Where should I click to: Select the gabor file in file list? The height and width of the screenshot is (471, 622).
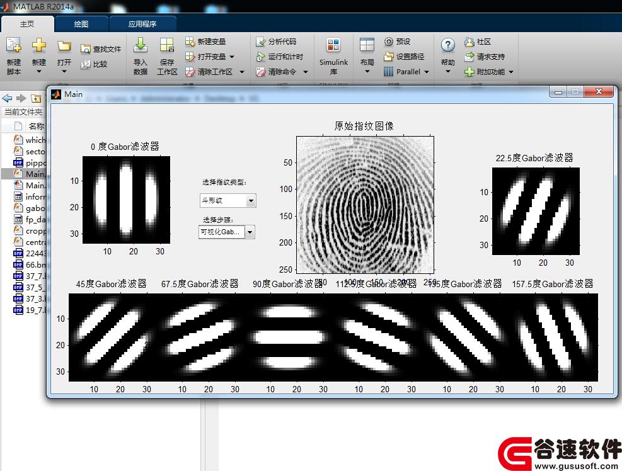(x=24, y=208)
